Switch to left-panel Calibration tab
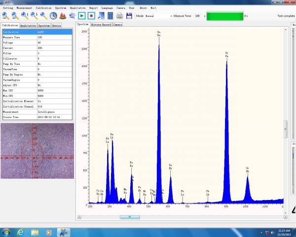This screenshot has height=237, width=296. point(10,25)
